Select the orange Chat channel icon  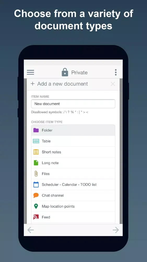coord(36,195)
